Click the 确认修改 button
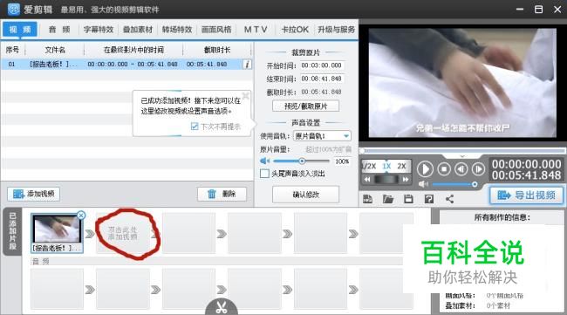Image resolution: width=567 pixels, height=315 pixels. coord(305,195)
